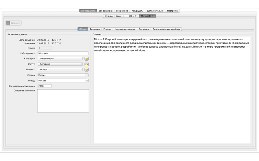Expand the Категория dropdown showing Организация

point(60,59)
